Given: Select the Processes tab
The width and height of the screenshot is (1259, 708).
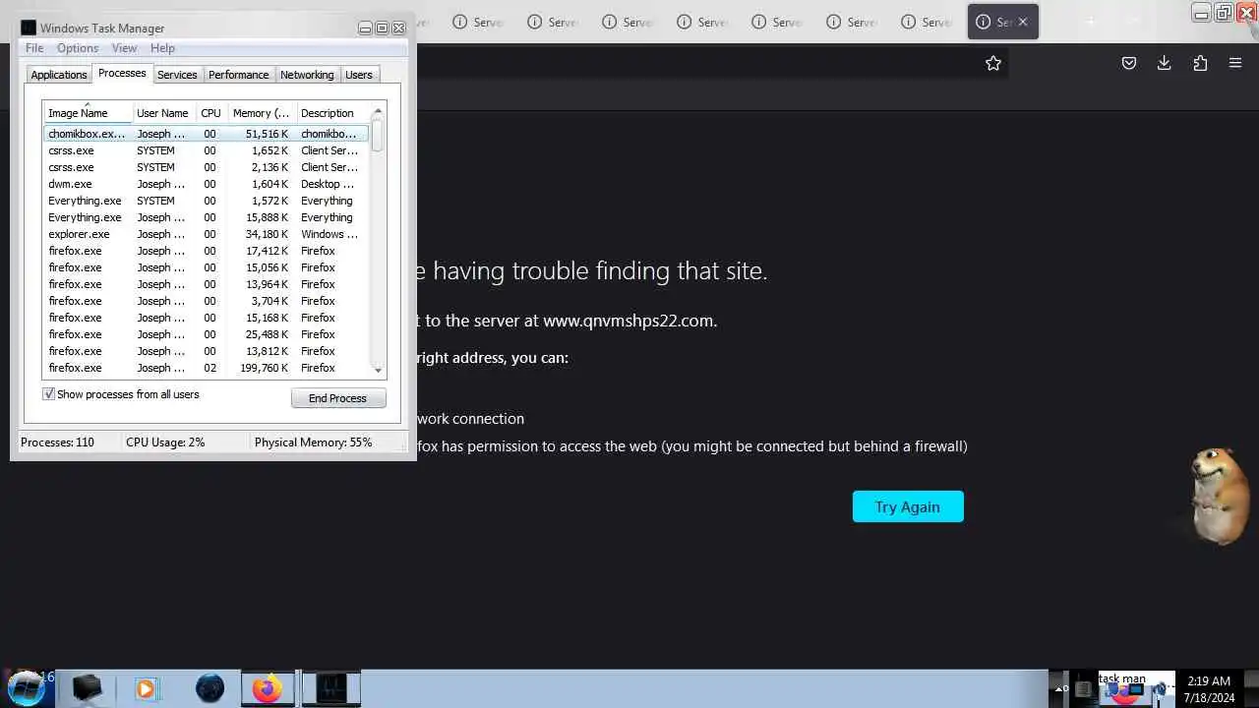Looking at the screenshot, I should click(122, 74).
